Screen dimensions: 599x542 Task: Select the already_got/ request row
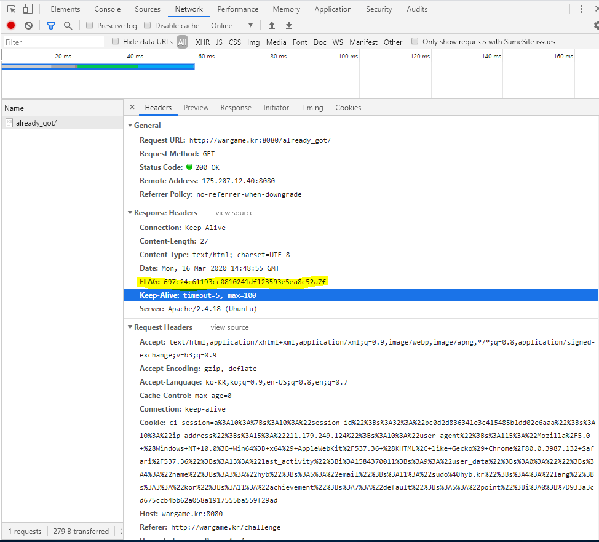(62, 122)
